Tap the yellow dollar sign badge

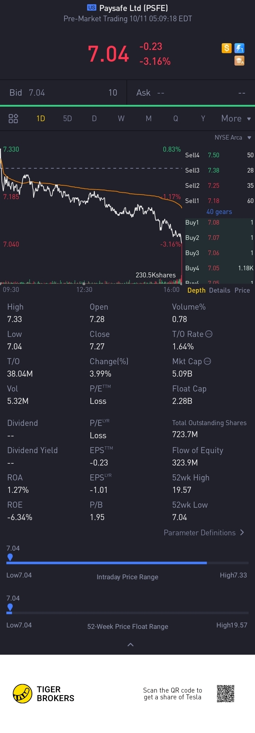point(227,48)
